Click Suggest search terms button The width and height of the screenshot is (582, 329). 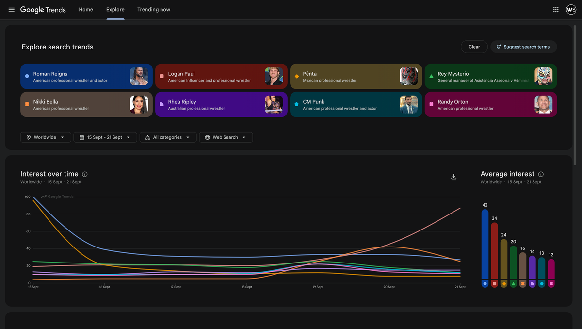click(524, 47)
